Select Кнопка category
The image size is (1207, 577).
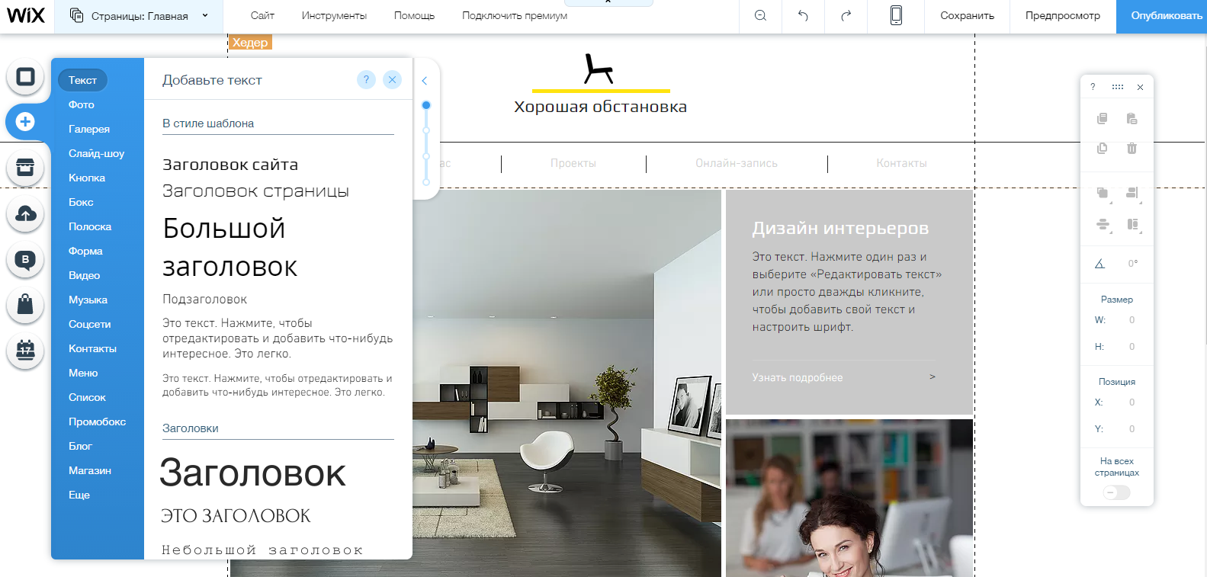tap(87, 178)
